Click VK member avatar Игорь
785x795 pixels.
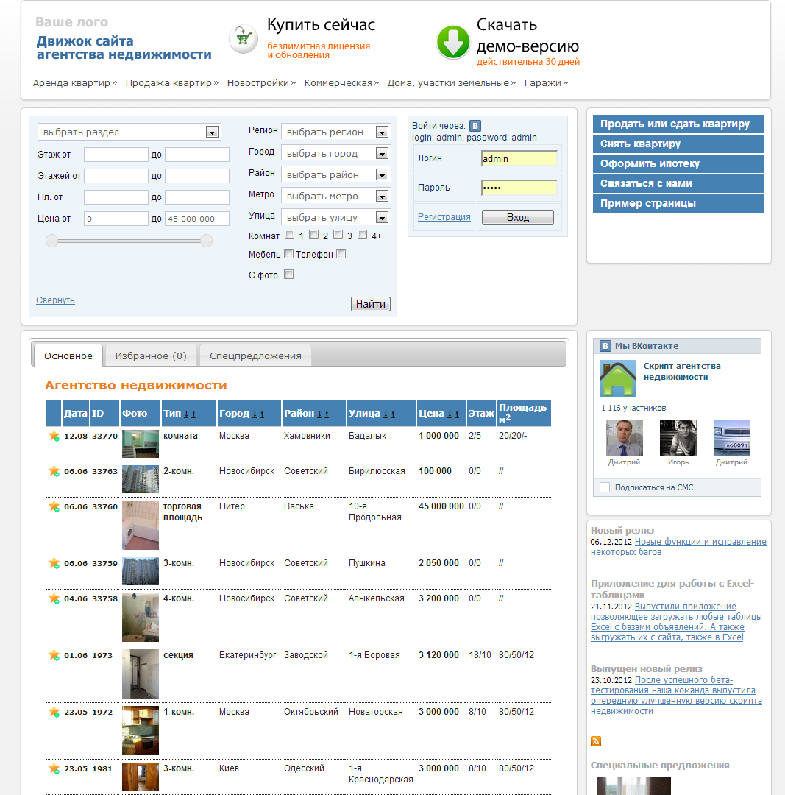pyautogui.click(x=678, y=438)
